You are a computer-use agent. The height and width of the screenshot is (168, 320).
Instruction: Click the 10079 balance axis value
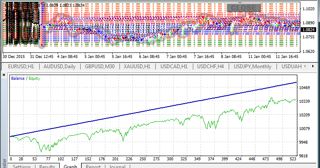pyautogui.click(x=304, y=128)
